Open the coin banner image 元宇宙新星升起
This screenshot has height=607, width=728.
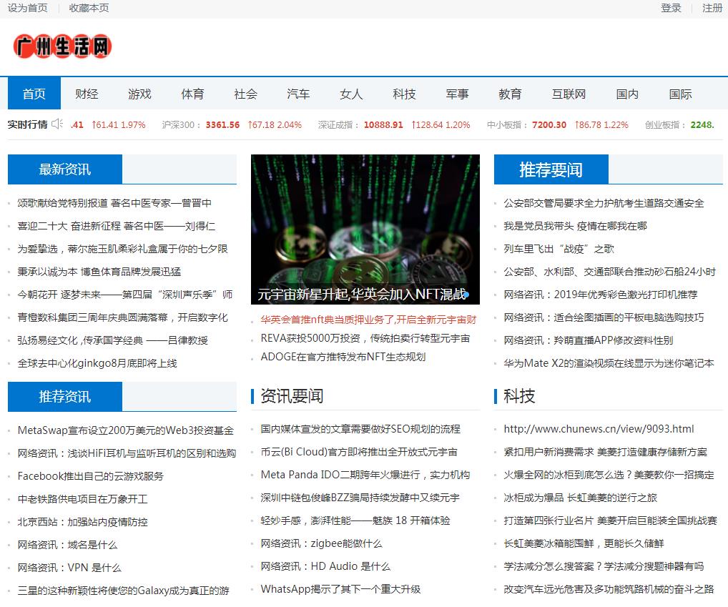(365, 230)
